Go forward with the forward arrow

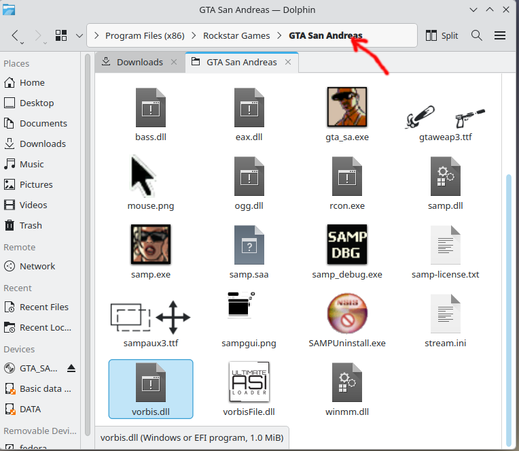point(38,35)
